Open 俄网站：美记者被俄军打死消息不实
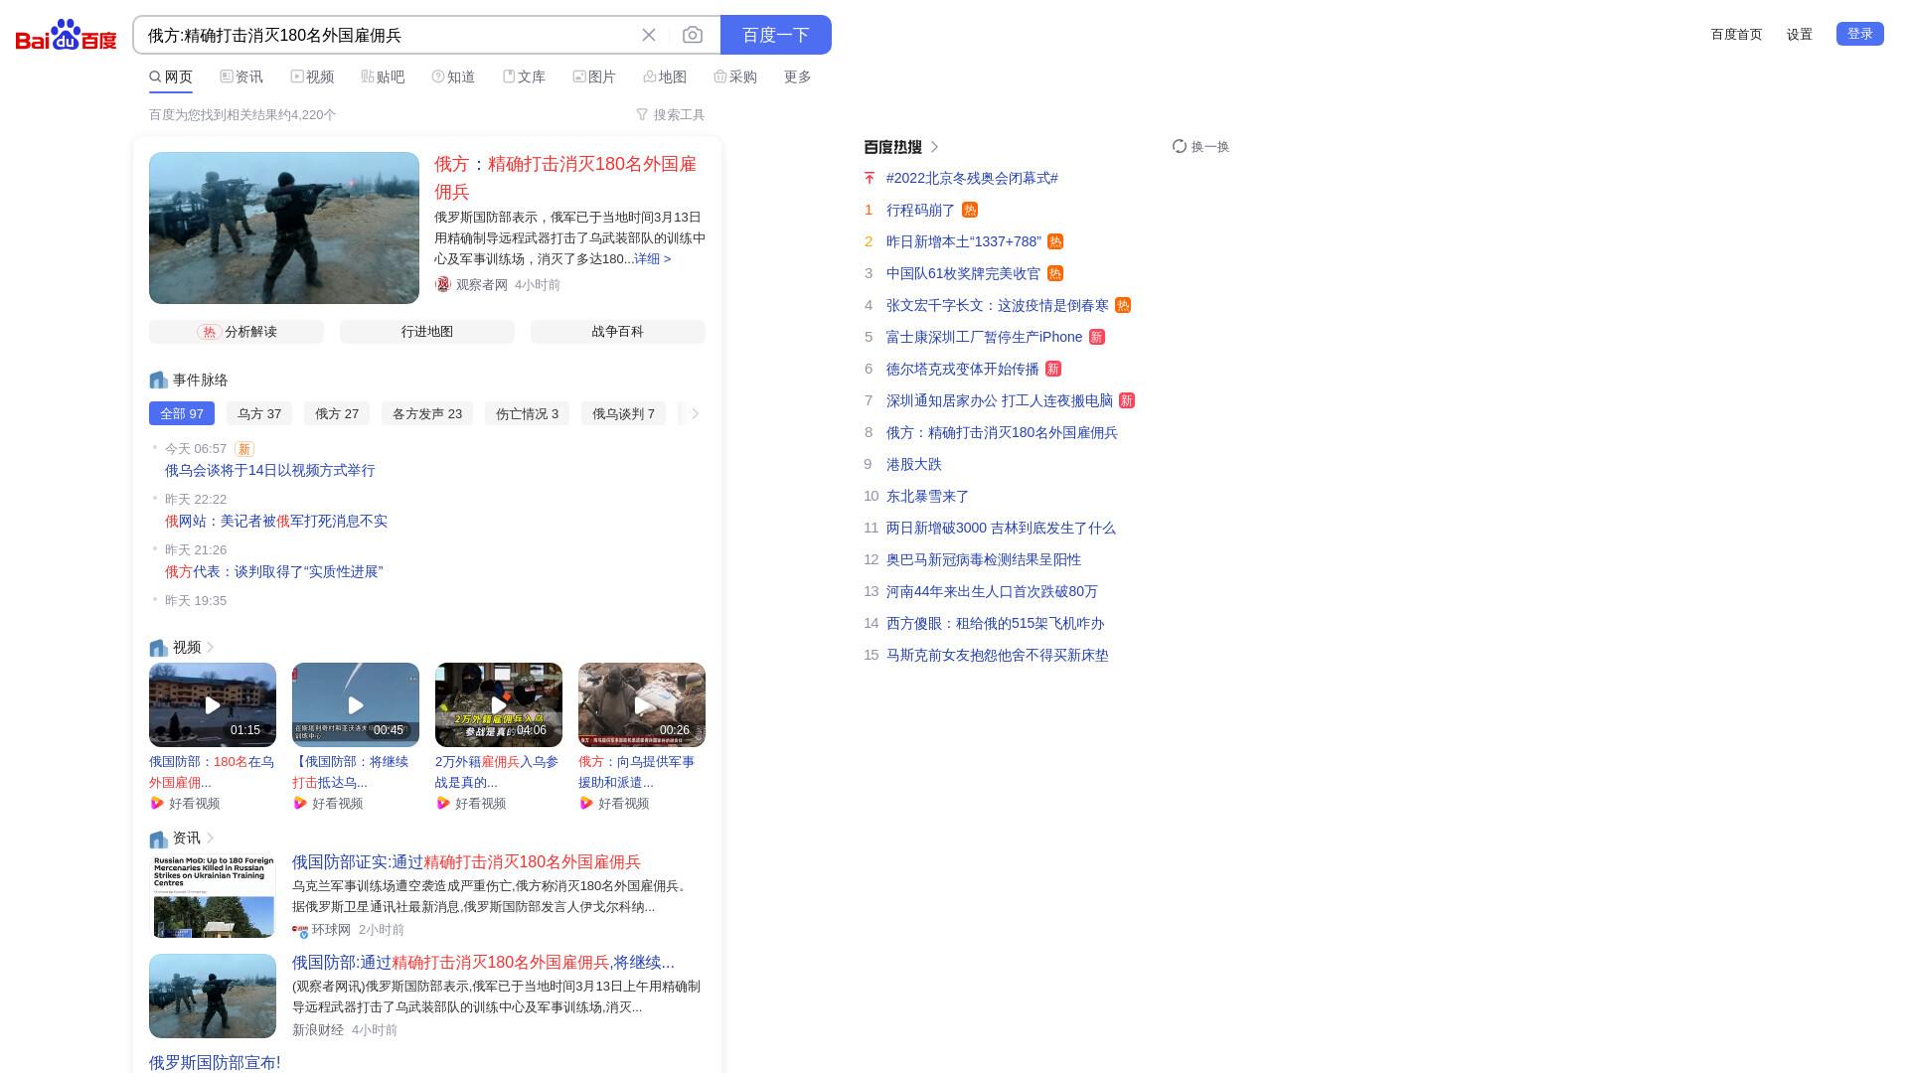1908x1073 pixels. coord(276,521)
